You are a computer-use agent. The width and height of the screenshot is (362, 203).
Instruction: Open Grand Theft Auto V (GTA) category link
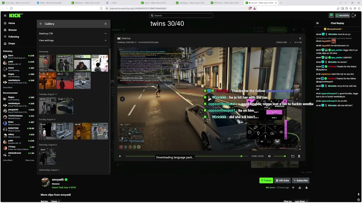click(64, 187)
